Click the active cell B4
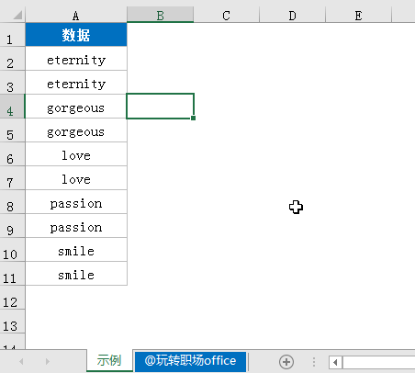 tap(160, 106)
